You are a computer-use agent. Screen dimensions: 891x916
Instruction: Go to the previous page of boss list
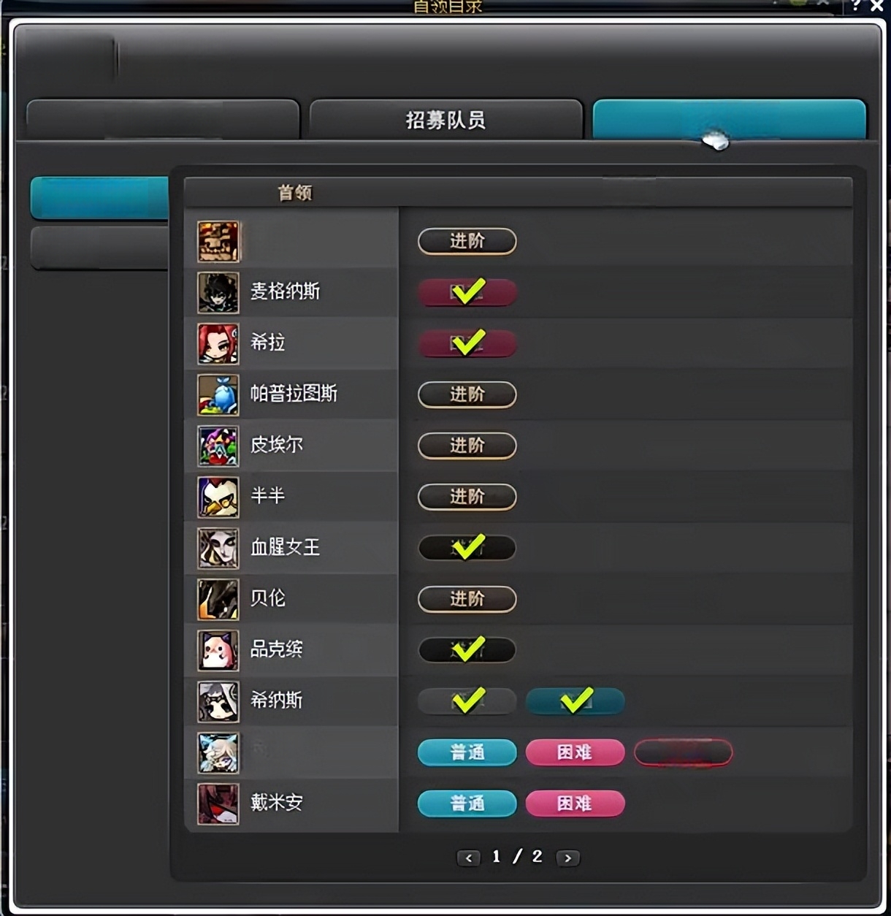(x=469, y=858)
